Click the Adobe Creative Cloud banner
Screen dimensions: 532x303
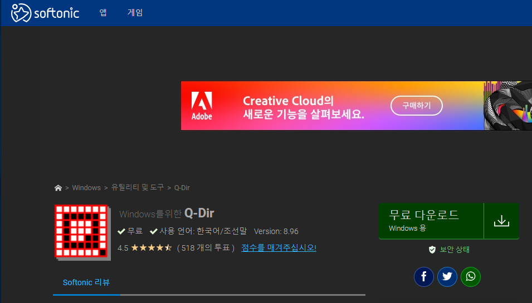(x=357, y=106)
